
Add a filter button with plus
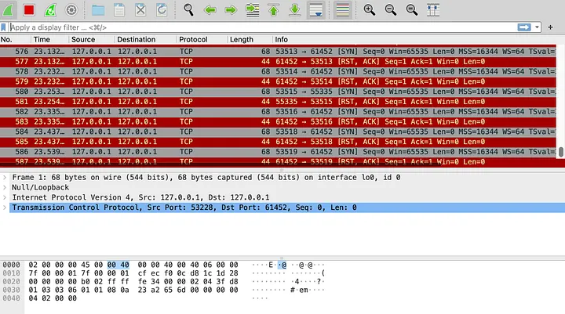pyautogui.click(x=550, y=27)
